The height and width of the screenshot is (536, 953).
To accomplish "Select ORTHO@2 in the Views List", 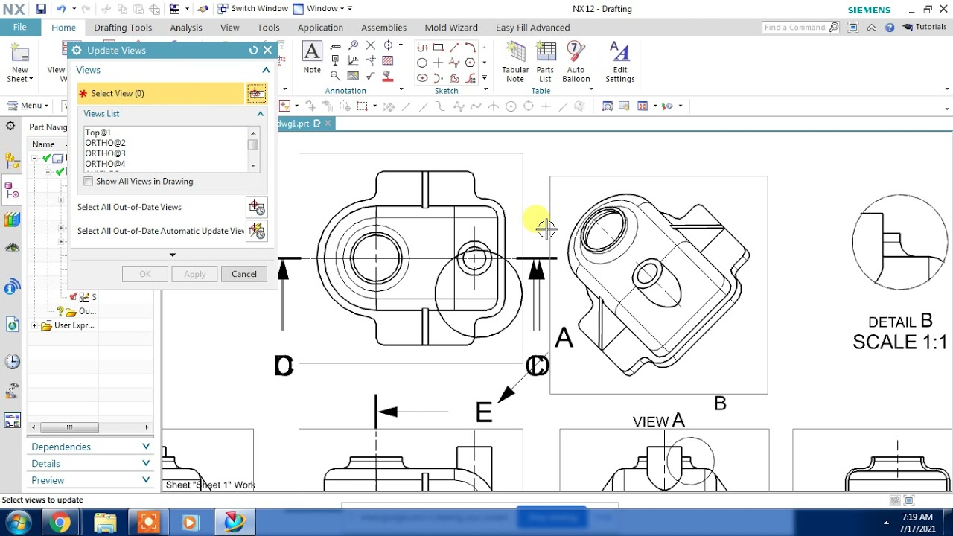I will click(105, 143).
